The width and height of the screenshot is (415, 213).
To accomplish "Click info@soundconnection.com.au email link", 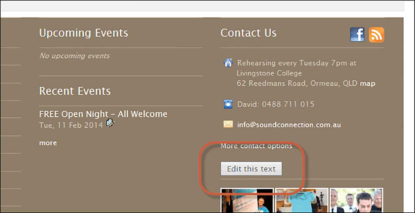I will (x=289, y=125).
